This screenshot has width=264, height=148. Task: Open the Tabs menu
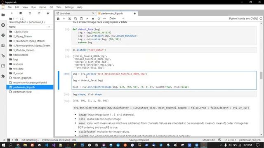59,7
